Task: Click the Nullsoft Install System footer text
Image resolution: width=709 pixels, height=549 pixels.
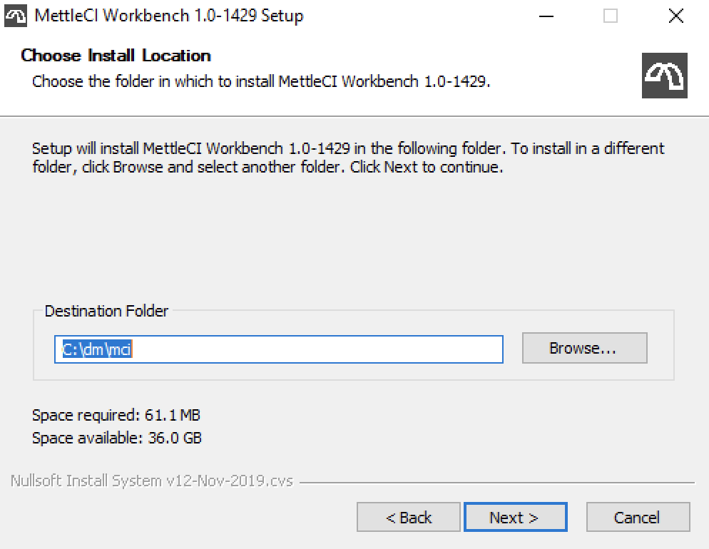Action: tap(152, 480)
